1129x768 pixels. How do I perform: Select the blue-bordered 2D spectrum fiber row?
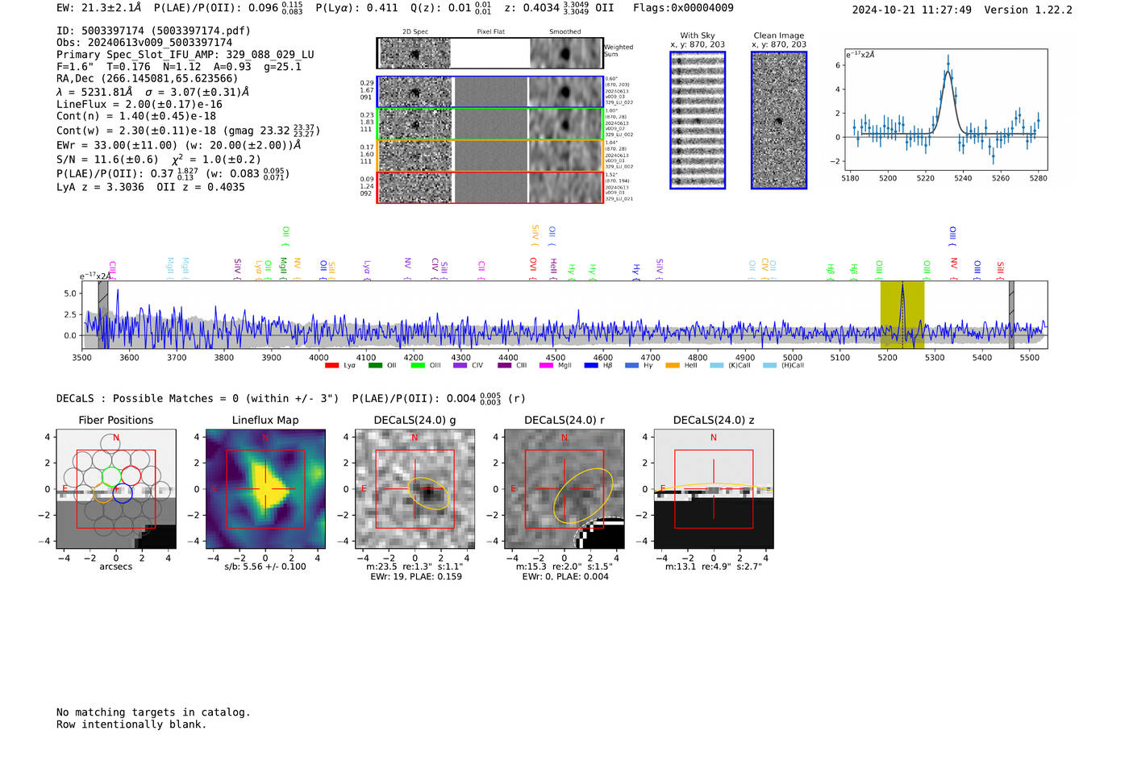(490, 93)
